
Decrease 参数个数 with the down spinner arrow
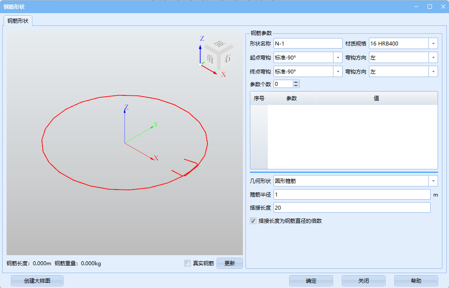click(x=296, y=86)
